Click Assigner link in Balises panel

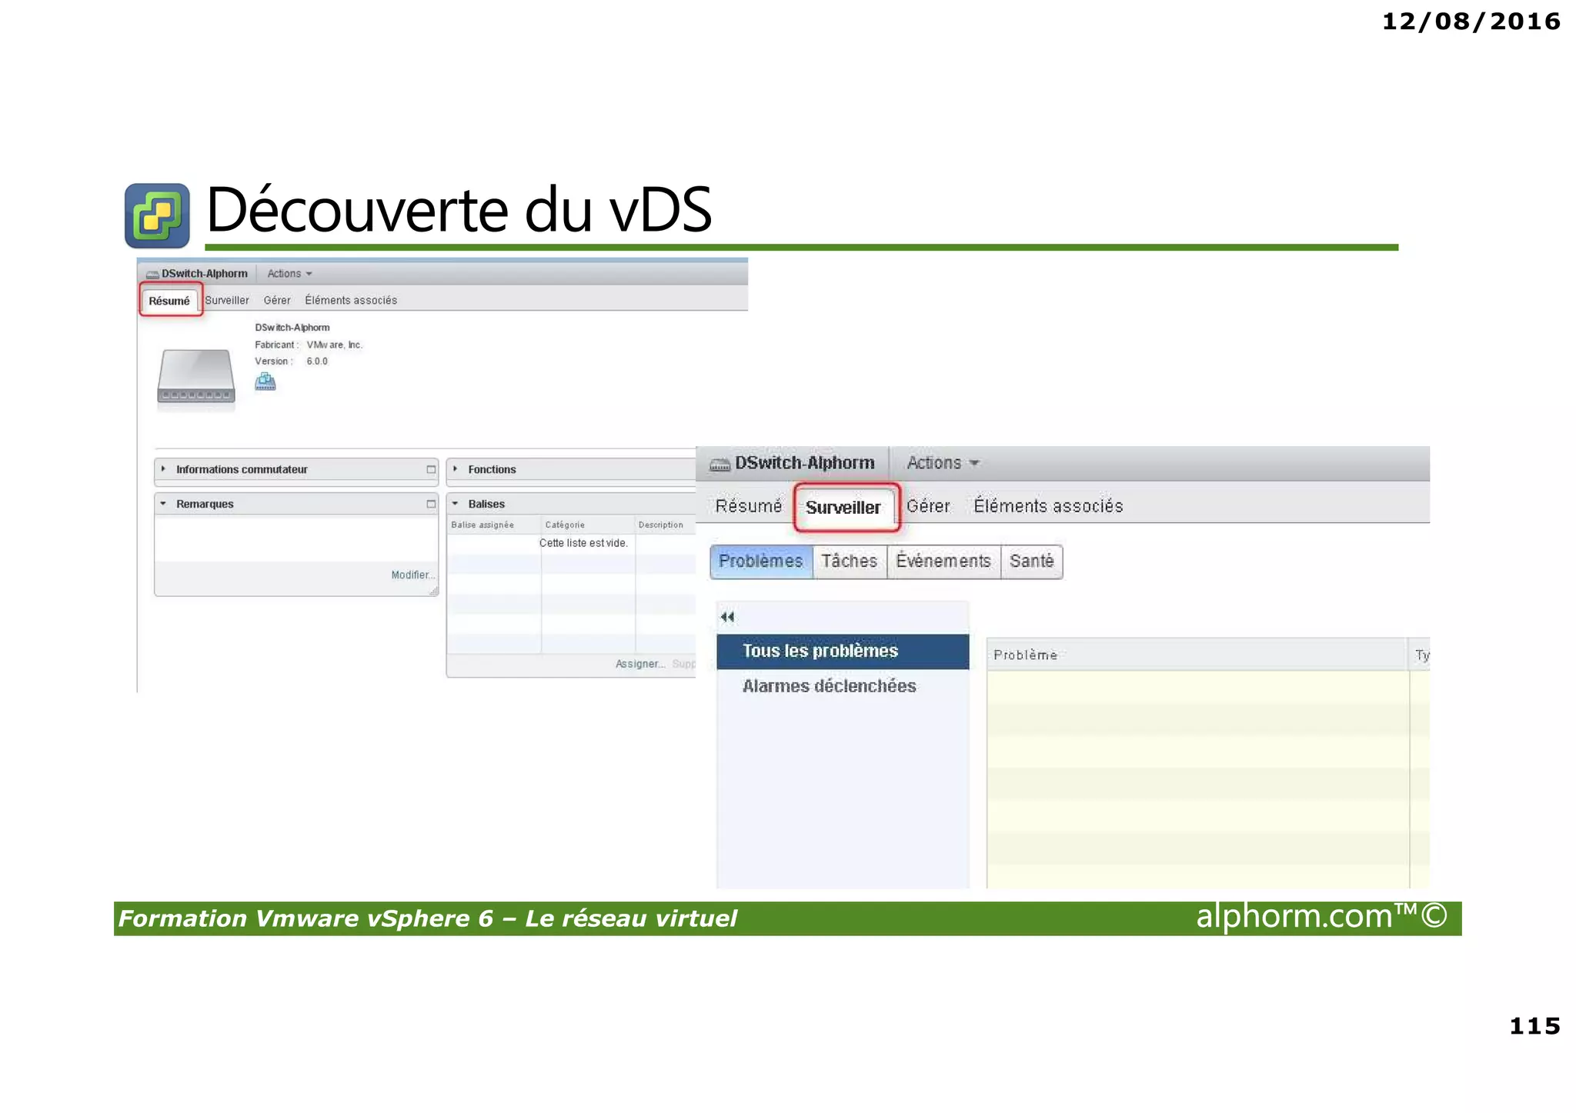pos(639,664)
